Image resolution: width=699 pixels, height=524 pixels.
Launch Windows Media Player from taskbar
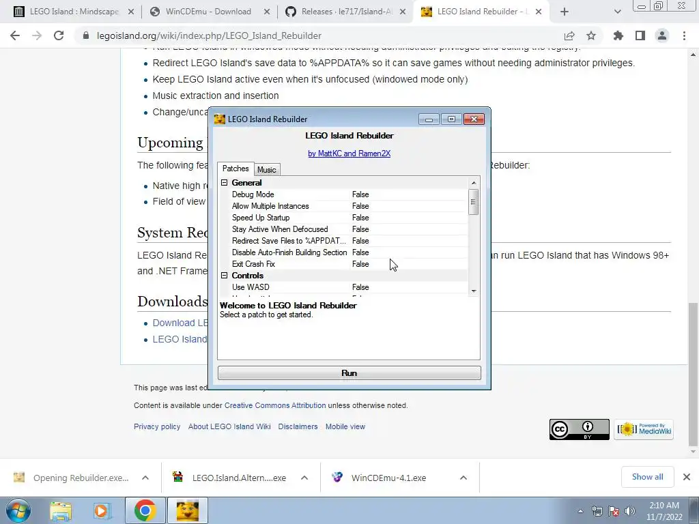click(x=102, y=510)
